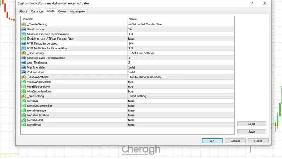Screen dimensions: 282x159
Task: Open the Mainline style Solid dropdown value
Action: pyautogui.click(x=131, y=67)
